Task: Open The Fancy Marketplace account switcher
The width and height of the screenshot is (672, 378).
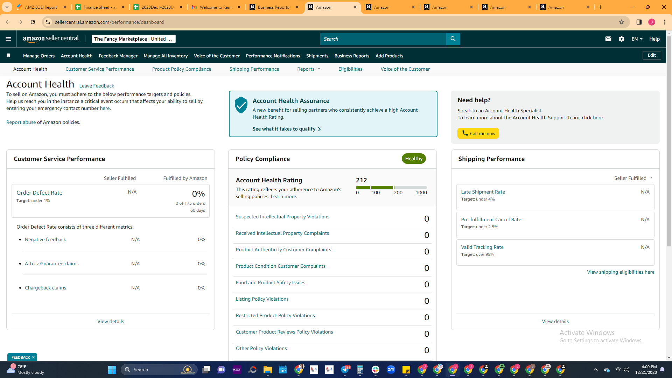Action: tap(134, 39)
